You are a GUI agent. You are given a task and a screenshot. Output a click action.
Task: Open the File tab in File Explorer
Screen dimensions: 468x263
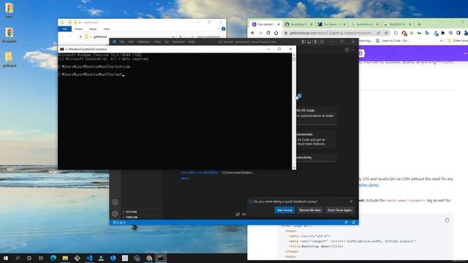click(x=65, y=29)
